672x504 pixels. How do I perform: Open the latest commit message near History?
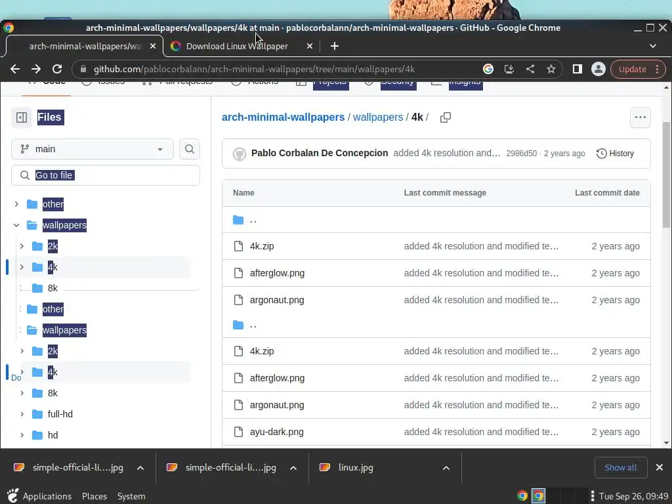pyautogui.click(x=446, y=153)
